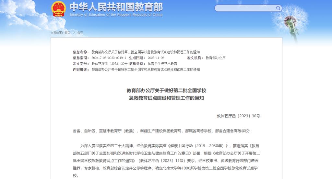Click the Ministry of Education English subtitle
332x179 pixels.
[x=116, y=15]
